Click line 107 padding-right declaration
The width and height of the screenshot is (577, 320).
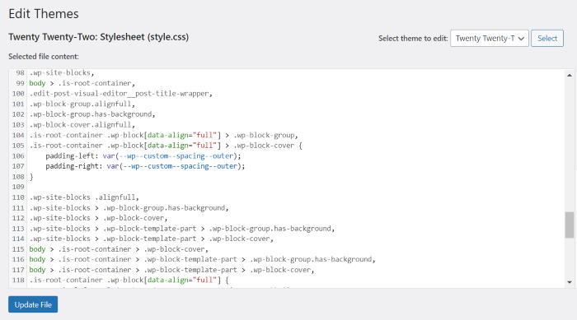145,166
